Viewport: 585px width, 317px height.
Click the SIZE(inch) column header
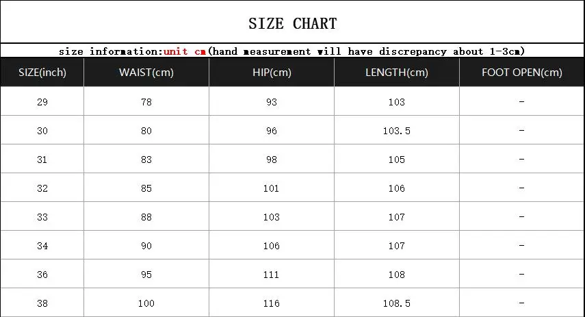(42, 73)
